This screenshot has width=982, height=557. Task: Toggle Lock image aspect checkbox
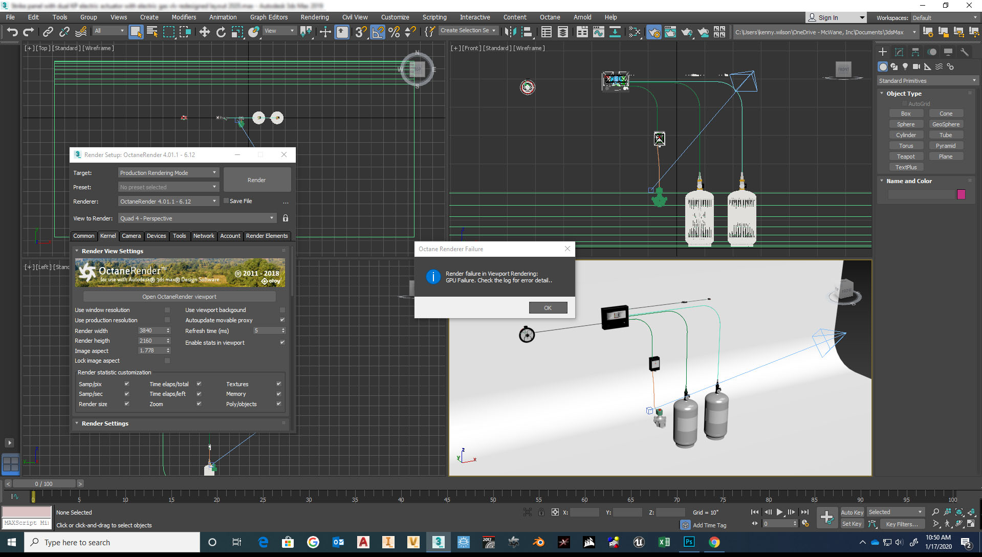click(x=167, y=361)
